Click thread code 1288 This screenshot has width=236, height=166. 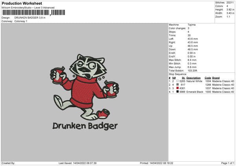[x=208, y=85]
